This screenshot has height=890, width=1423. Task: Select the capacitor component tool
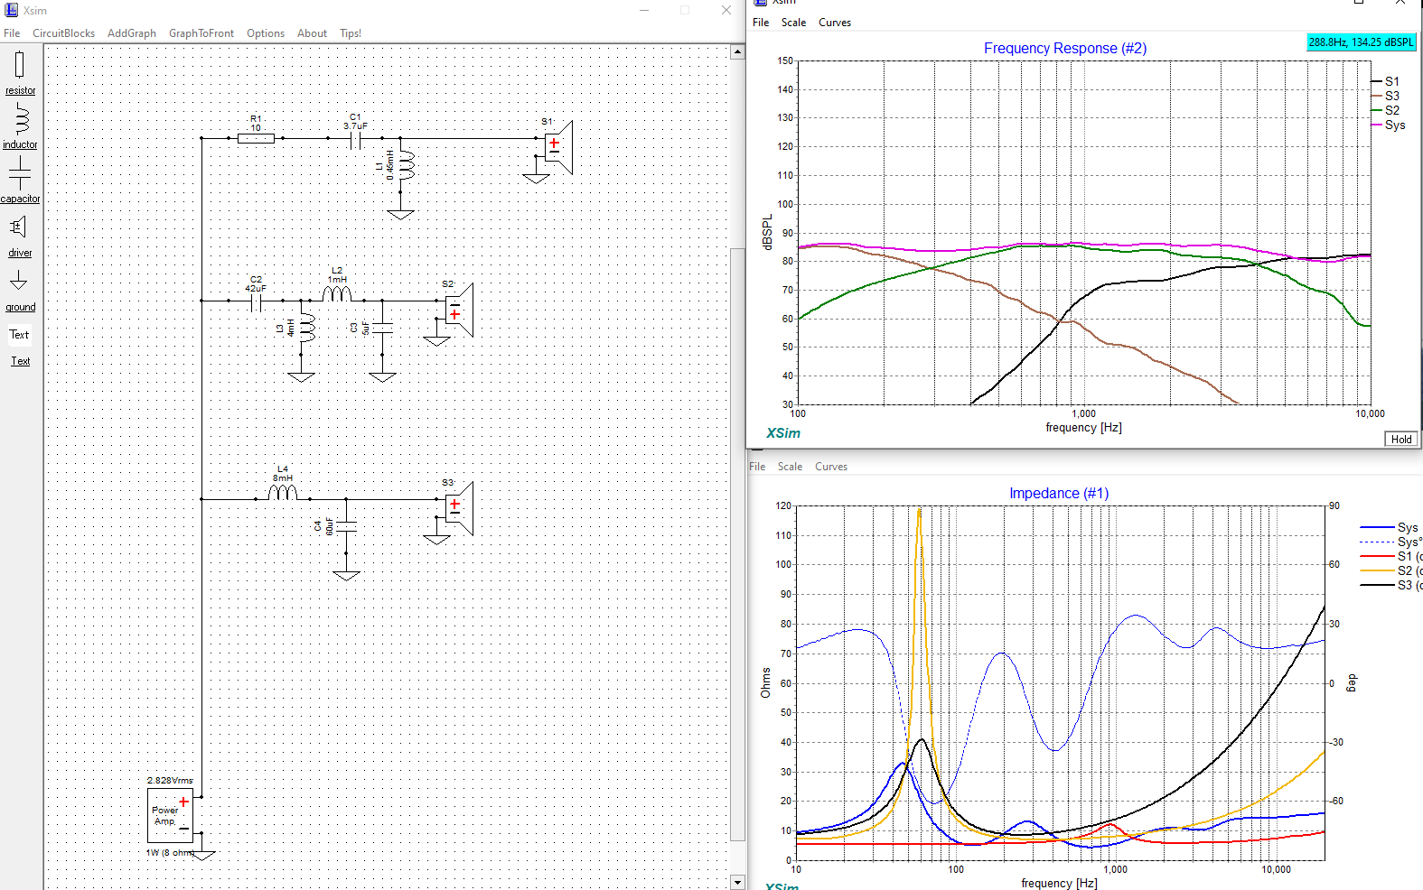pos(20,179)
